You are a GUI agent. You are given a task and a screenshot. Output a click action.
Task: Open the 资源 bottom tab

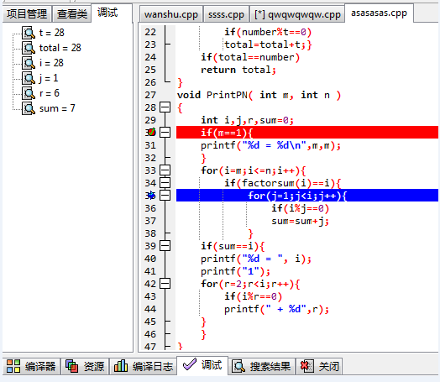pyautogui.click(x=85, y=366)
